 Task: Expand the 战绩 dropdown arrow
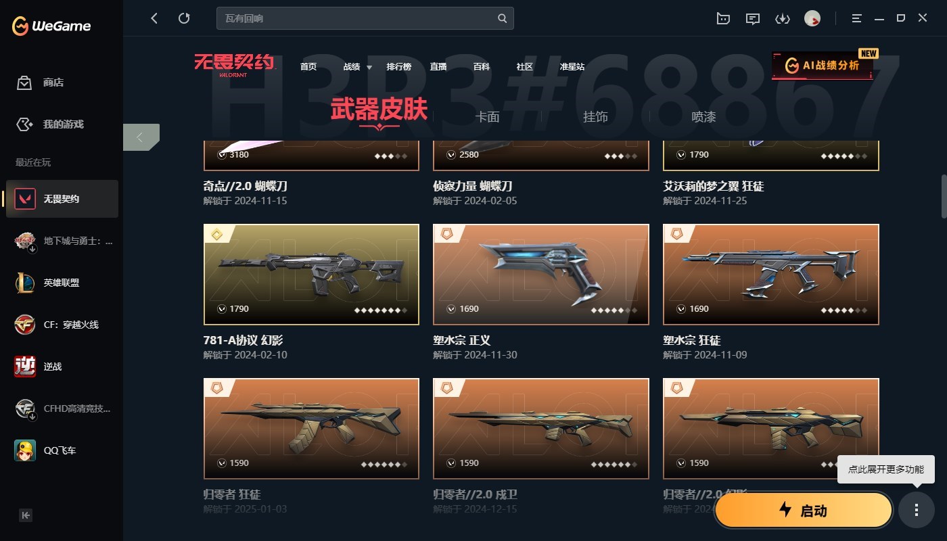(369, 67)
